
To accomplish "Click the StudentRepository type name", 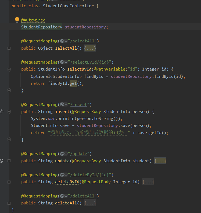I will [42, 27].
